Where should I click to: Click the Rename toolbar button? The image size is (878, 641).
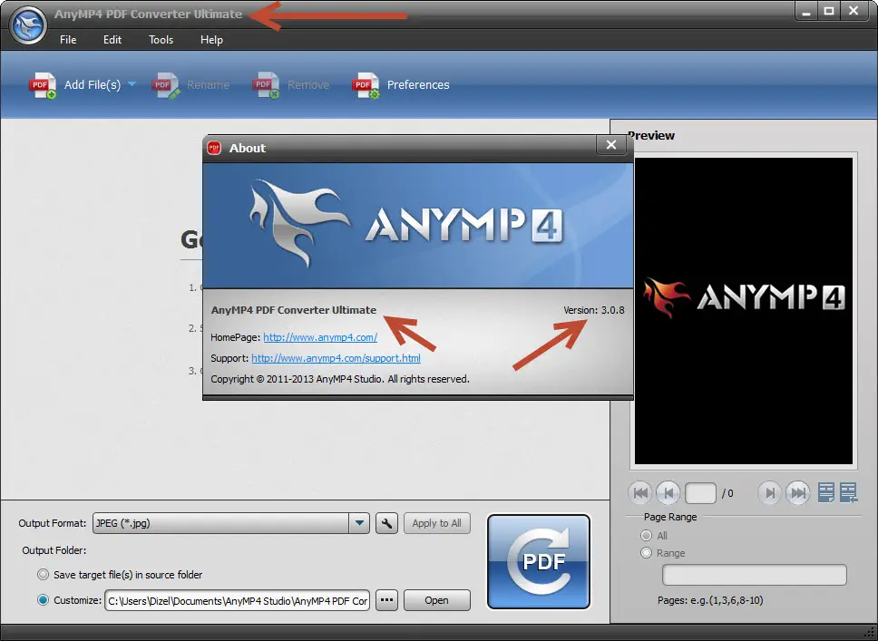(x=191, y=85)
